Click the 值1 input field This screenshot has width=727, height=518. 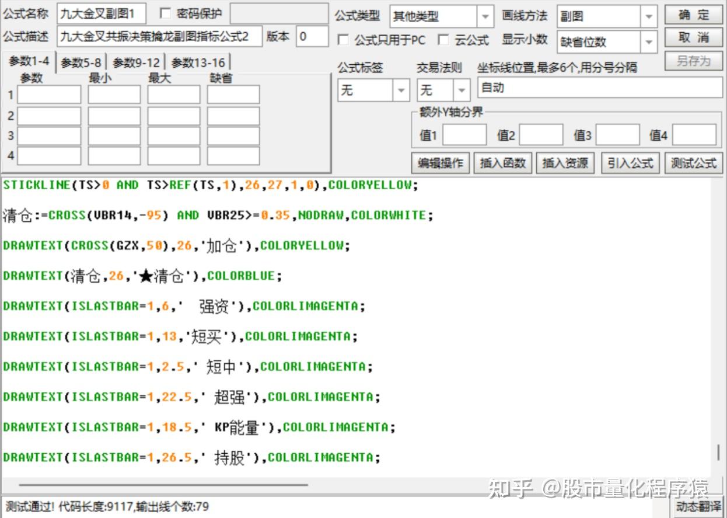pos(464,135)
